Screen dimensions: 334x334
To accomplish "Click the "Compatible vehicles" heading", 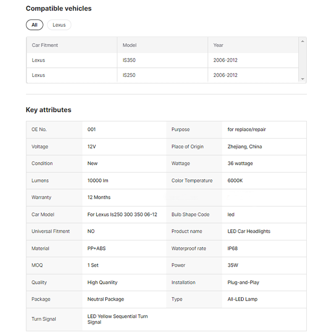I will (x=58, y=8).
